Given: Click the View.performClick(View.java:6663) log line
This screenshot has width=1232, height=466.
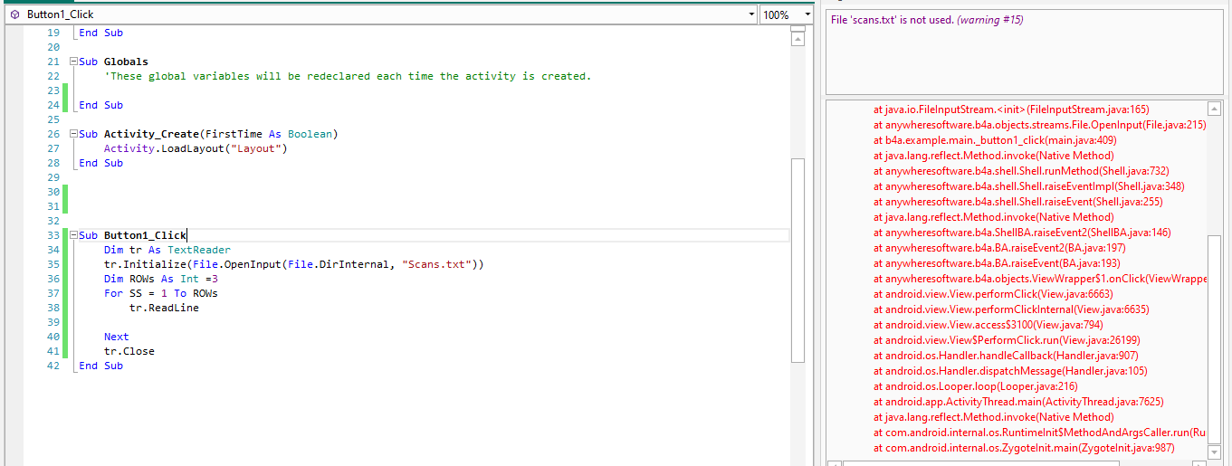Looking at the screenshot, I should click(993, 294).
